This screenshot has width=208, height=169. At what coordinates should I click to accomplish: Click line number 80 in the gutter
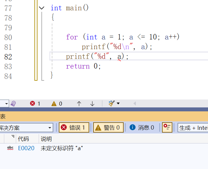(8, 37)
